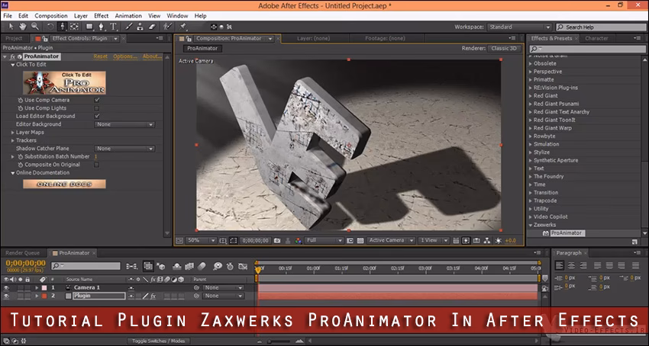Open Editor Background dropdown
The height and width of the screenshot is (346, 649).
tap(124, 124)
